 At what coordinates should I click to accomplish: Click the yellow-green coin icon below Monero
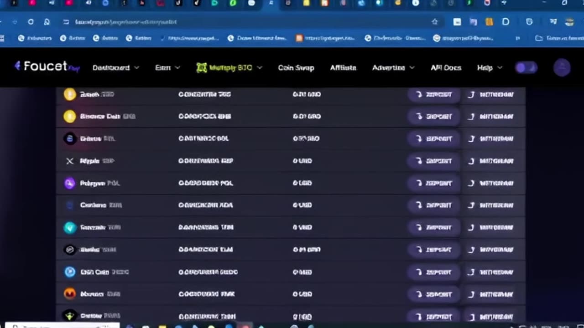(69, 316)
